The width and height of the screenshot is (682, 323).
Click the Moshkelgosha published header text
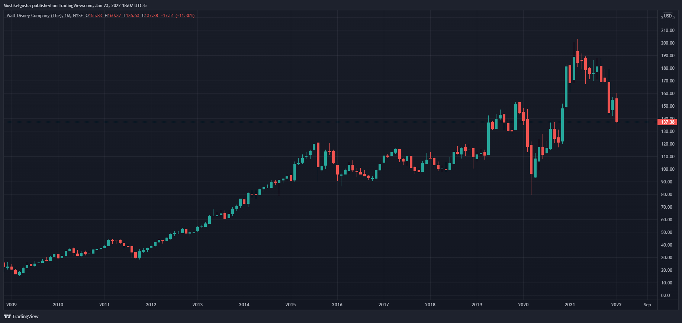tap(75, 5)
